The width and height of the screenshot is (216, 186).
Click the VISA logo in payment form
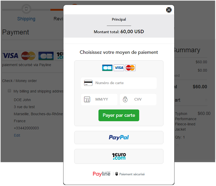click(x=119, y=68)
